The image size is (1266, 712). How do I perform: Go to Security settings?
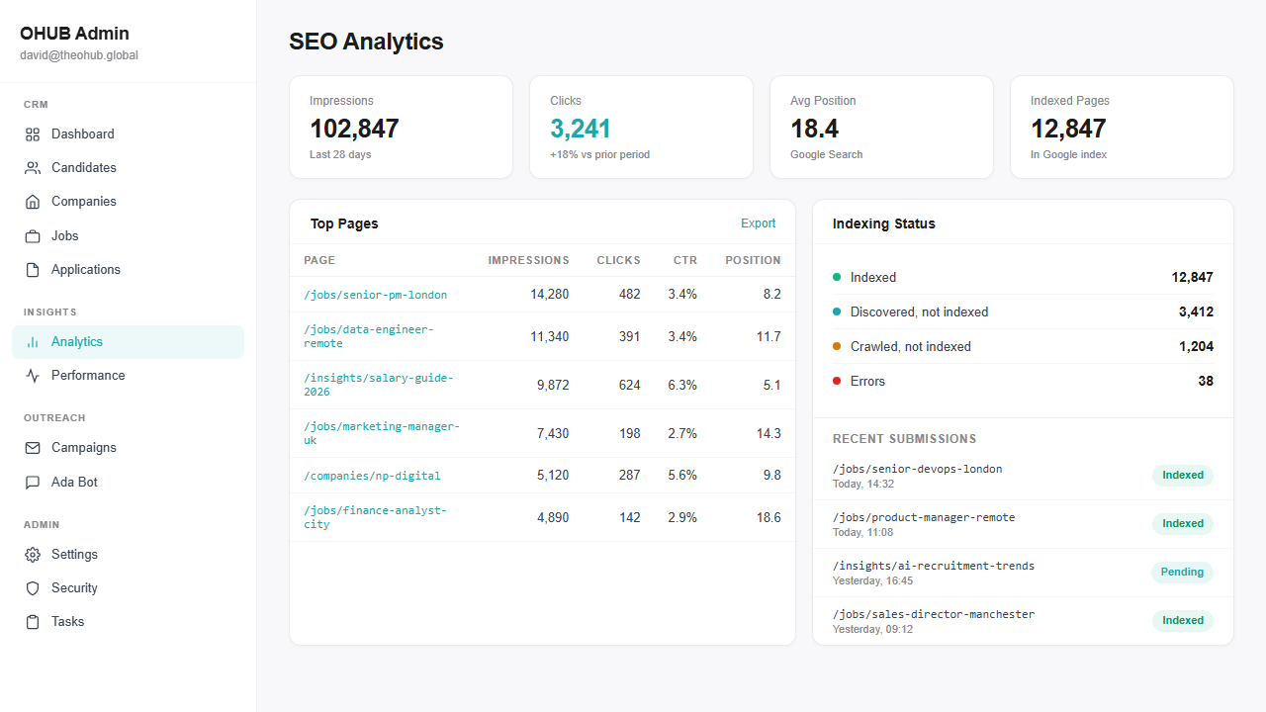tap(128, 588)
